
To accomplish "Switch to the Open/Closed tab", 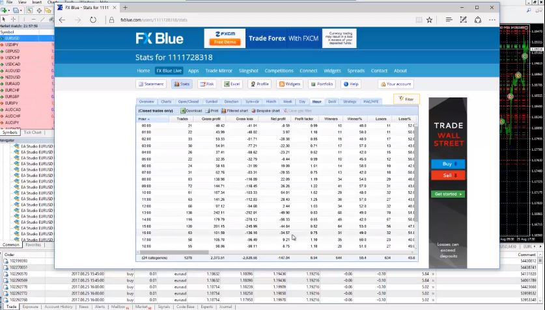I will click(x=188, y=101).
